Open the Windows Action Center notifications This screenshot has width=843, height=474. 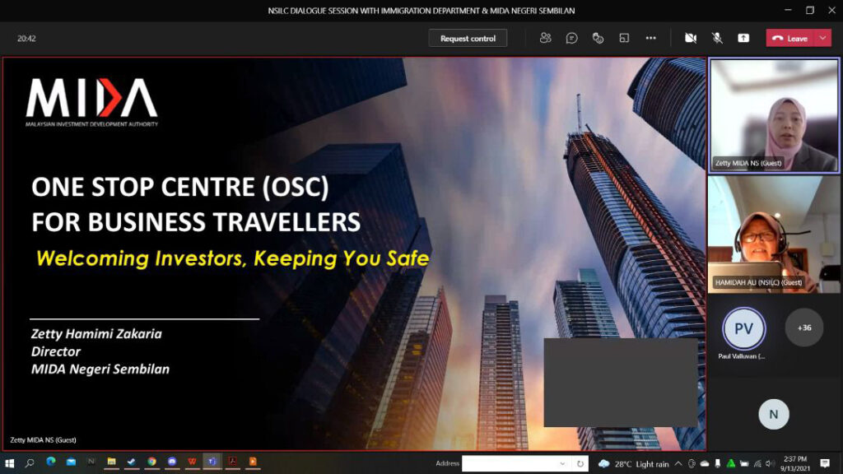pos(825,463)
